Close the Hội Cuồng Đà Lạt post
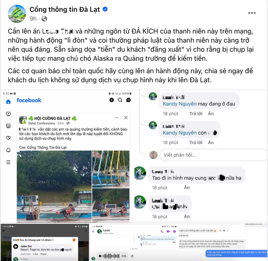The image size is (268, 261). (126, 117)
